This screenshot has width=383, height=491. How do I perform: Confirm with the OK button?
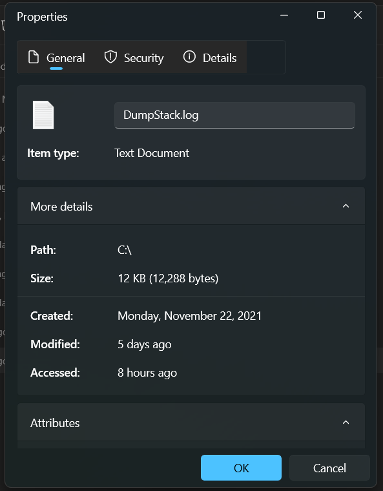[241, 468]
